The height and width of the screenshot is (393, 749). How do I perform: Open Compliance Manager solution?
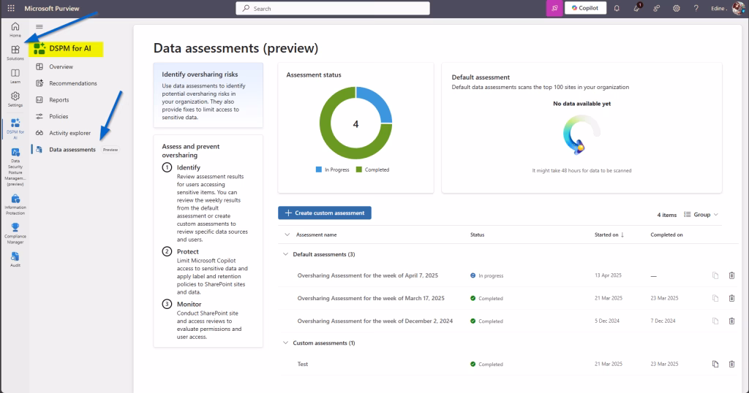pos(15,233)
